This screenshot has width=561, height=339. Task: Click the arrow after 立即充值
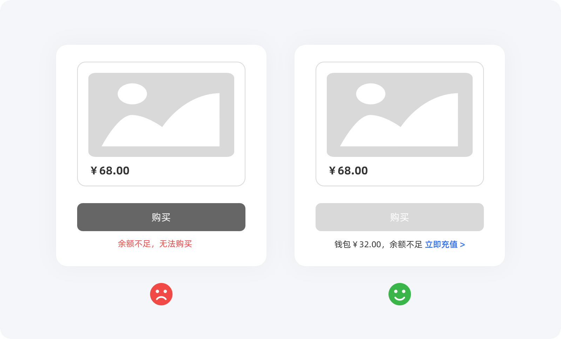[462, 245]
